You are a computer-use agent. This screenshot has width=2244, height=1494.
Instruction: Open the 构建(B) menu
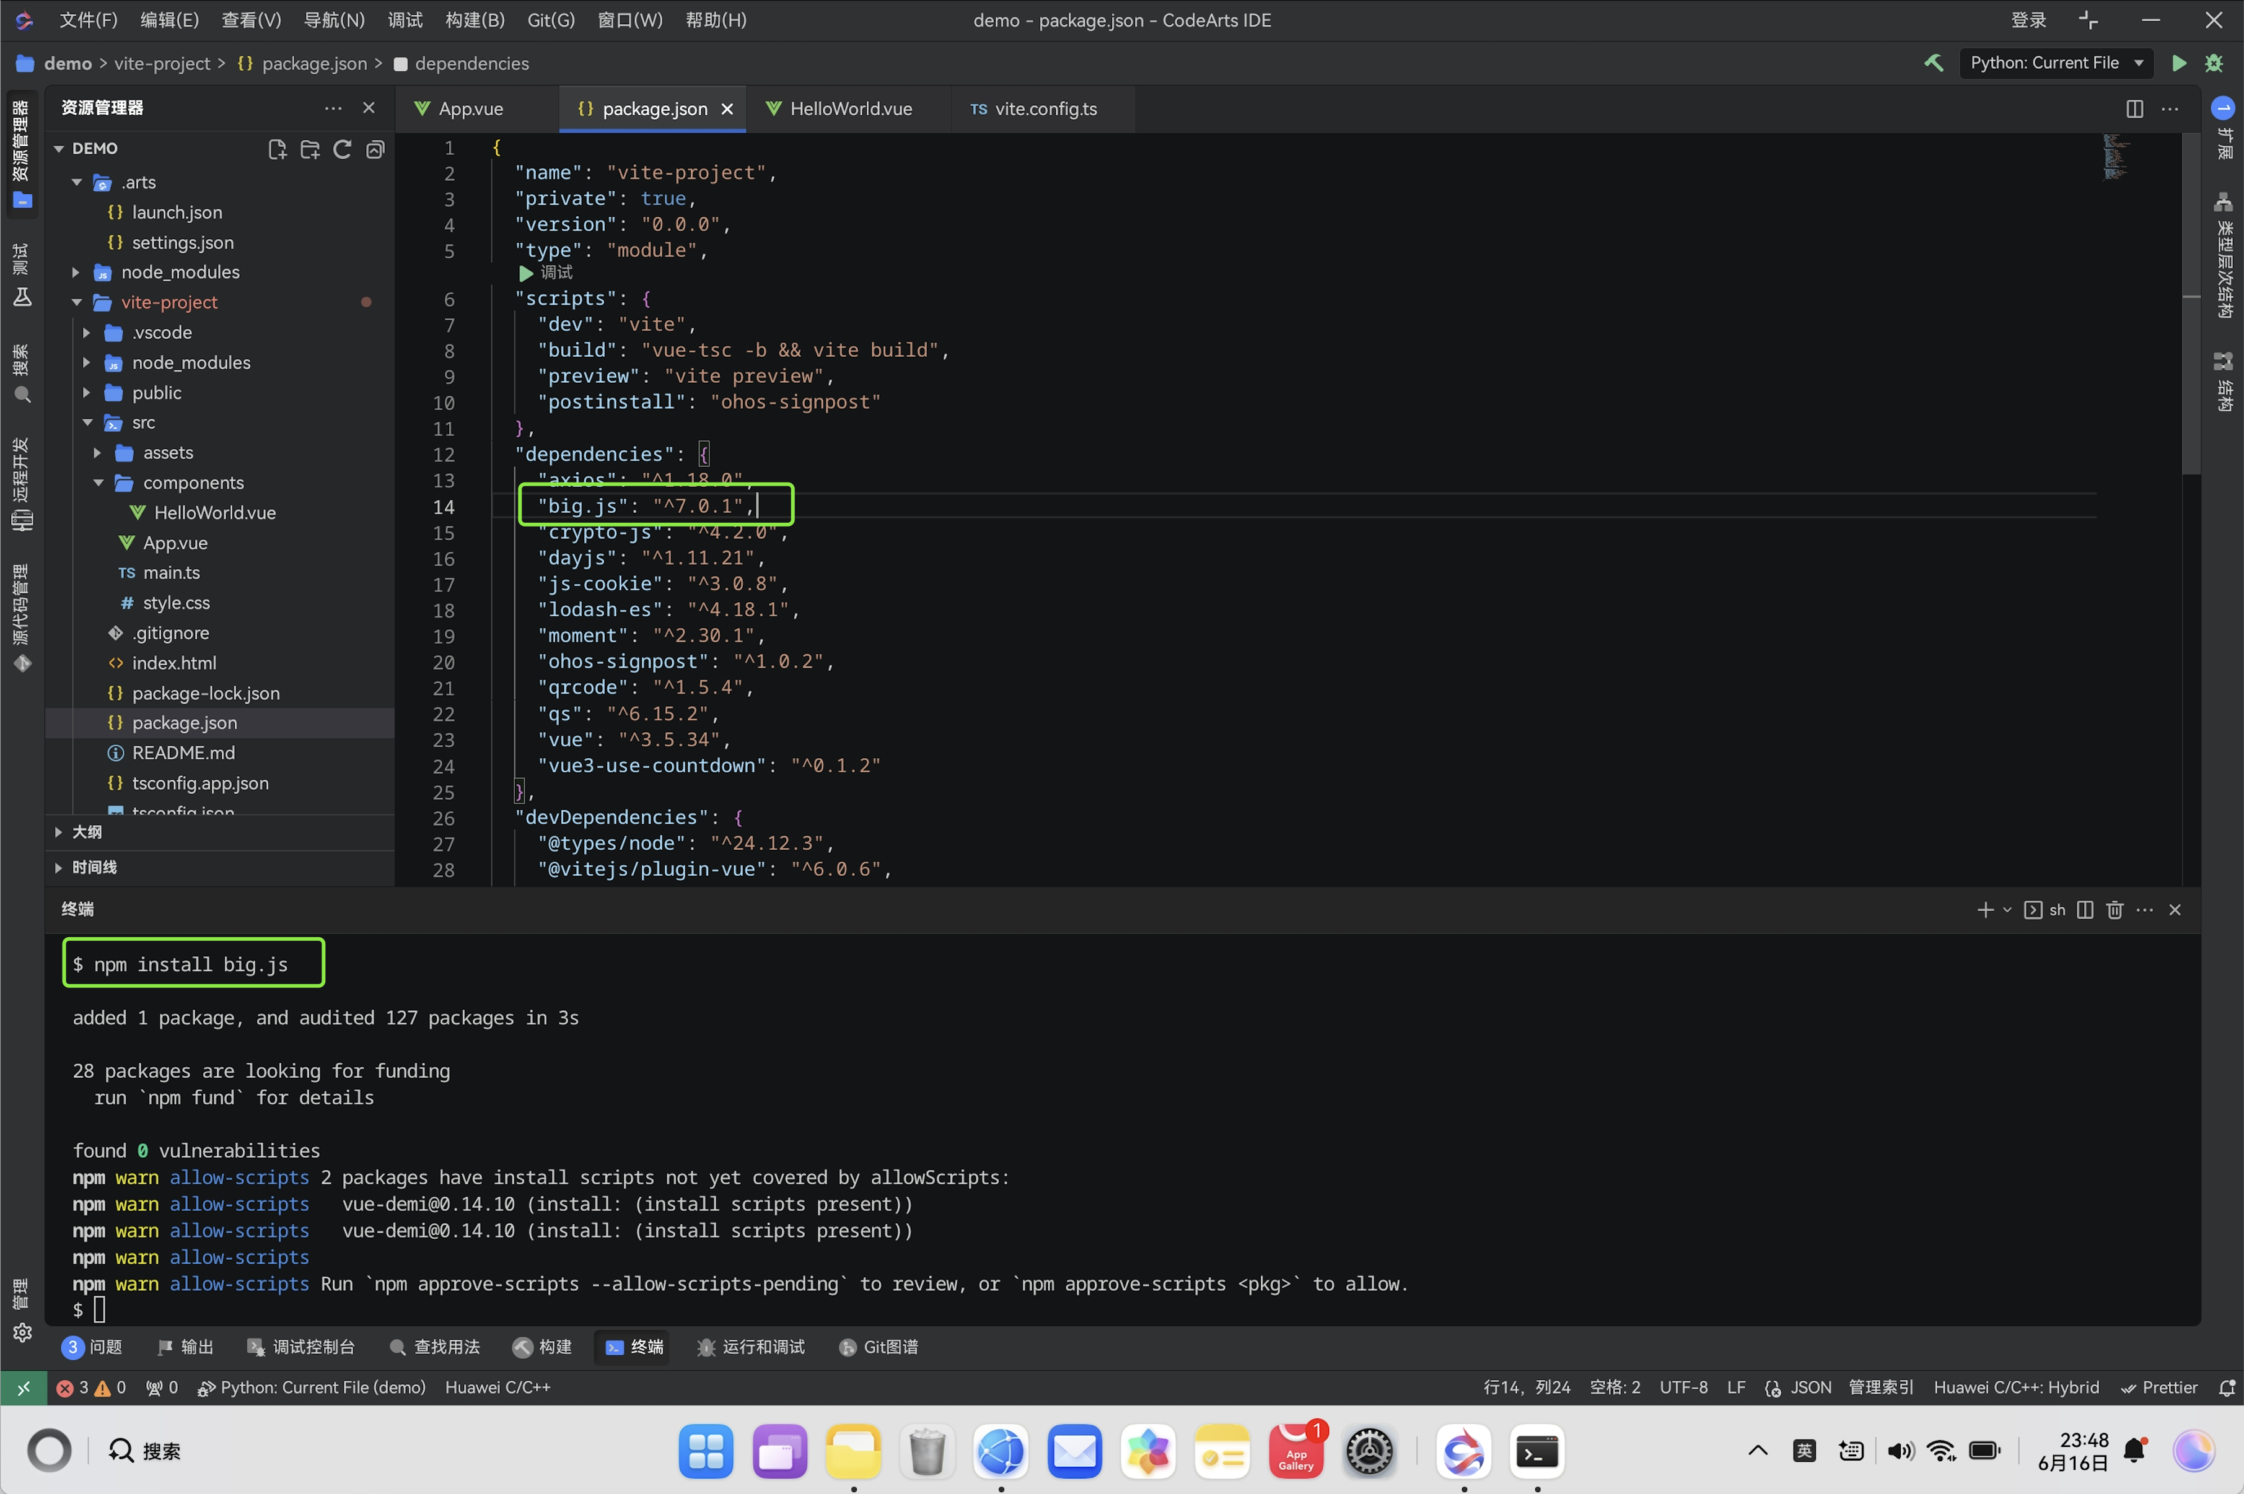[475, 20]
